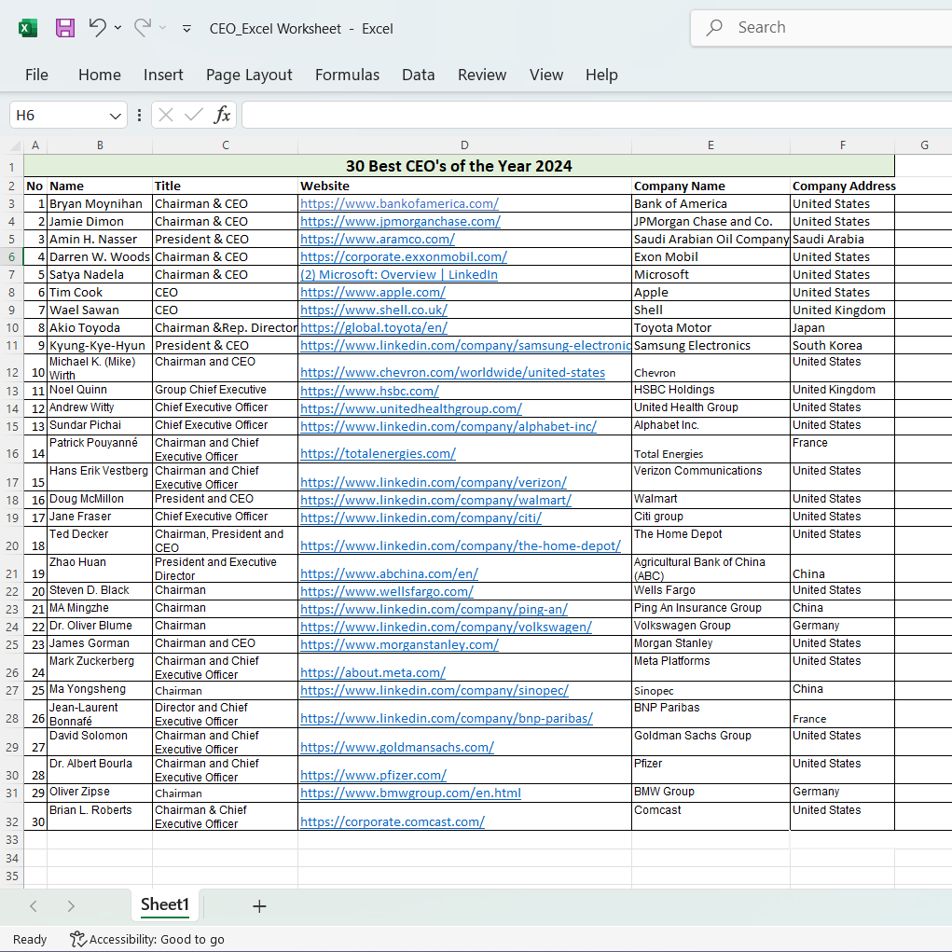This screenshot has height=952, width=952.
Task: Click the Redo arrow icon
Action: [142, 27]
